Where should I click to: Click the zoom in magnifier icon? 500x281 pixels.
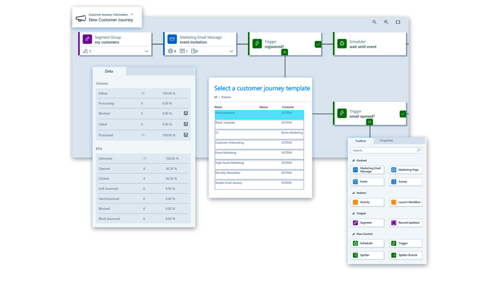point(386,22)
